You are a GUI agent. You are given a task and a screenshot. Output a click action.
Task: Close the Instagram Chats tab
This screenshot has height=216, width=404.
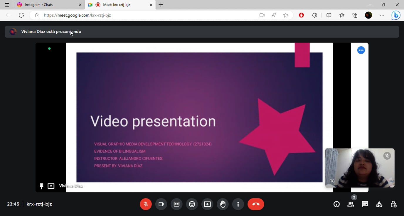80,5
